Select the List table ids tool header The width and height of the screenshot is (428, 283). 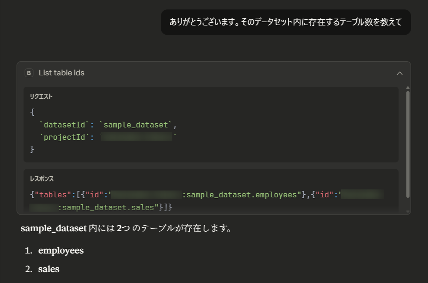(x=61, y=73)
